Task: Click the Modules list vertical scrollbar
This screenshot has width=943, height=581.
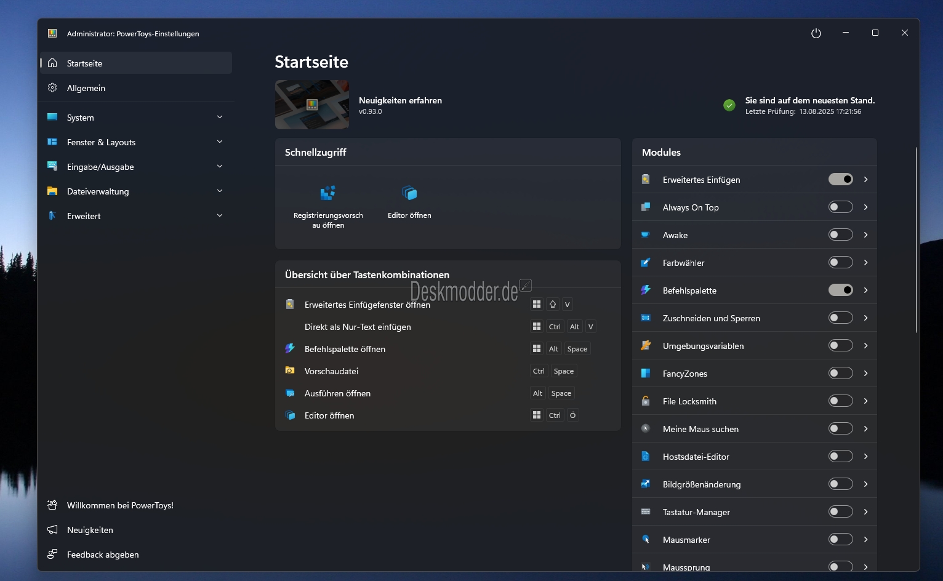Action: [917, 240]
